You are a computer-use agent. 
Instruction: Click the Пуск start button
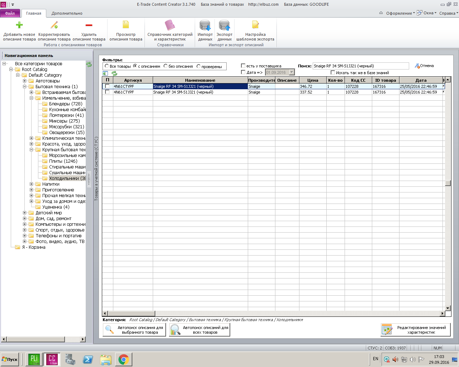tap(10, 359)
